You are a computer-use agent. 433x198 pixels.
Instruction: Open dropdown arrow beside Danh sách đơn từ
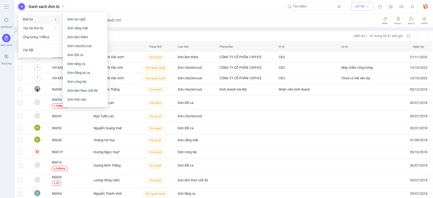coord(63,6)
